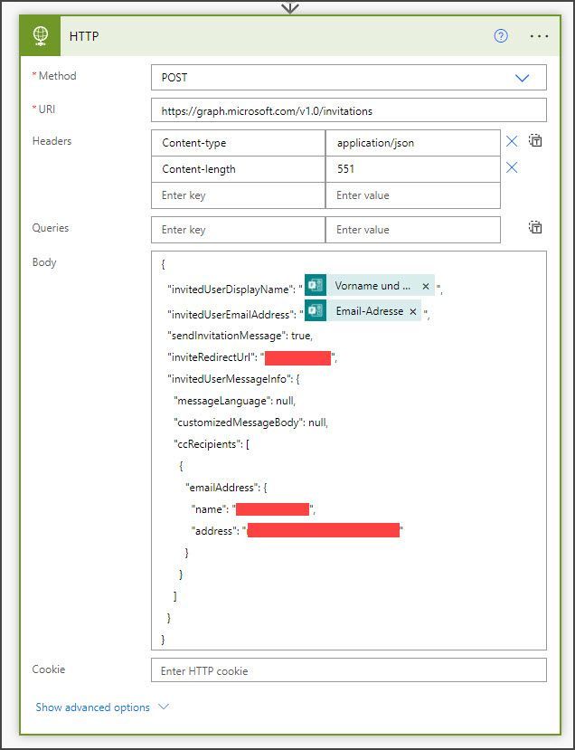Click "messageLanguage": null line
575x750 pixels.
234,401
